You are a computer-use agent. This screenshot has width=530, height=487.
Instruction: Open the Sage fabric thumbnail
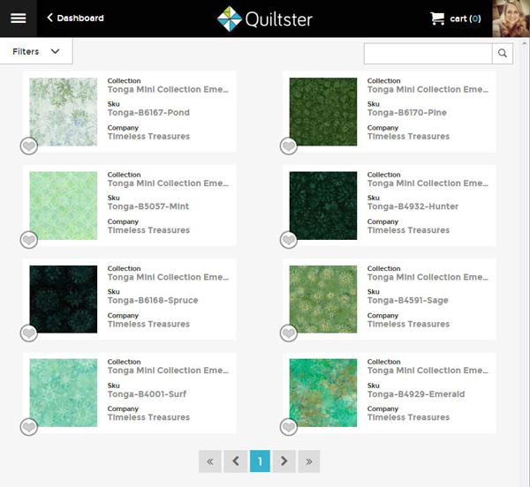(323, 299)
